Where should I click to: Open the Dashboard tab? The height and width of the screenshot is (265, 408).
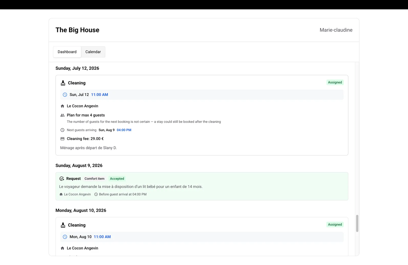67,52
